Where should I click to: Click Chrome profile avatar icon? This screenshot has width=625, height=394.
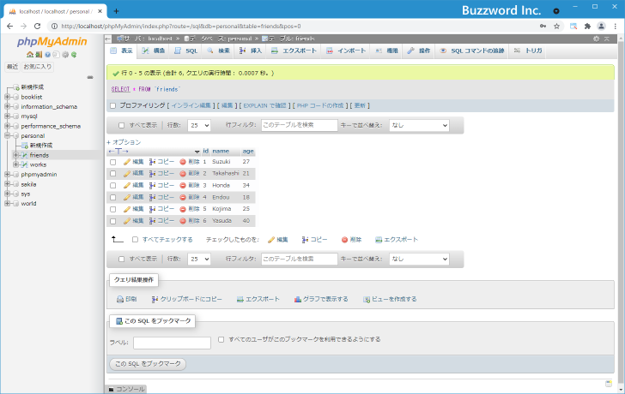pyautogui.click(x=601, y=27)
